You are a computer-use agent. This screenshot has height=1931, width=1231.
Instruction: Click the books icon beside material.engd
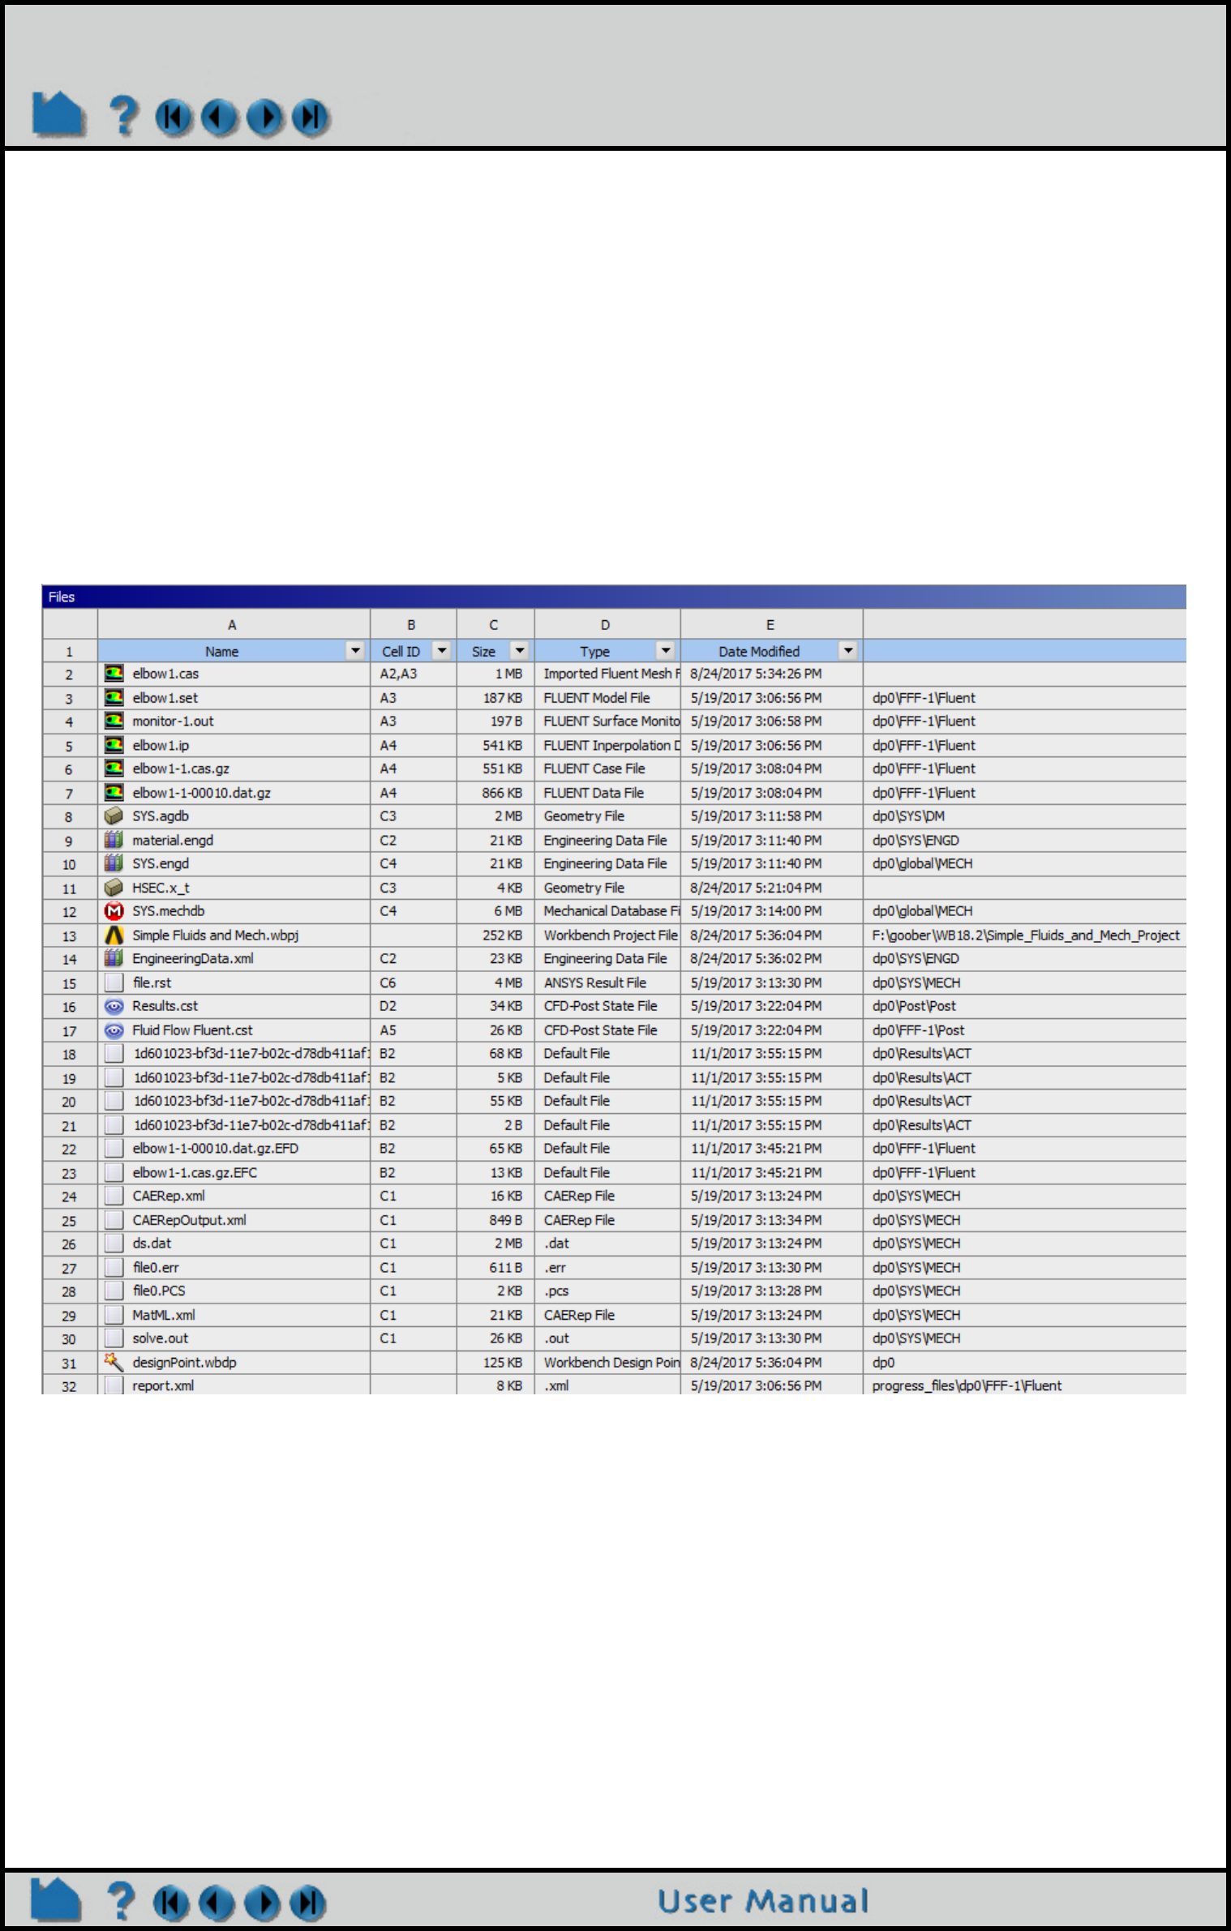coord(114,840)
